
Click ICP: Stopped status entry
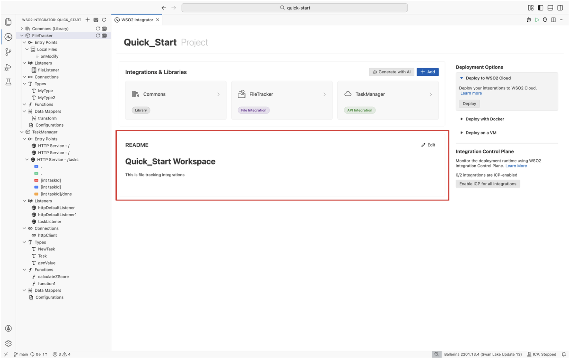tap(542, 354)
